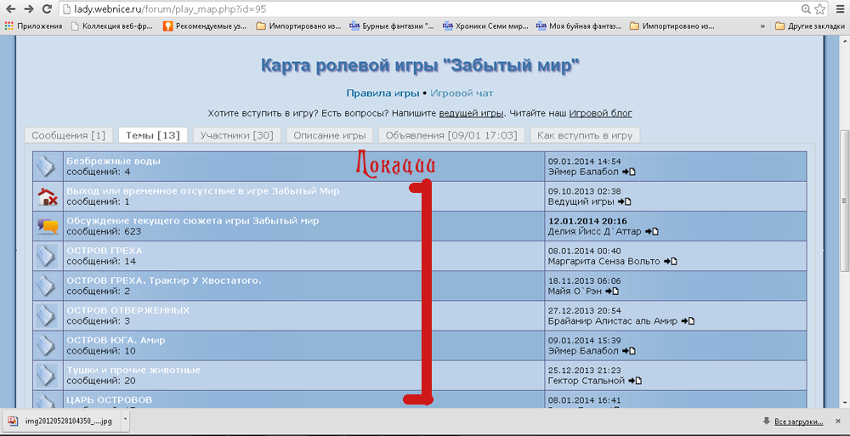Jump to last post by Эймер Балабол 15:39
The image size is (850, 436).
[x=629, y=351]
